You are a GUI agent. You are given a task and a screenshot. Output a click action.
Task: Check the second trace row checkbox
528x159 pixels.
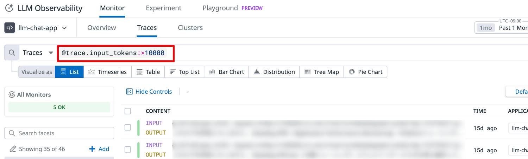tap(128, 150)
